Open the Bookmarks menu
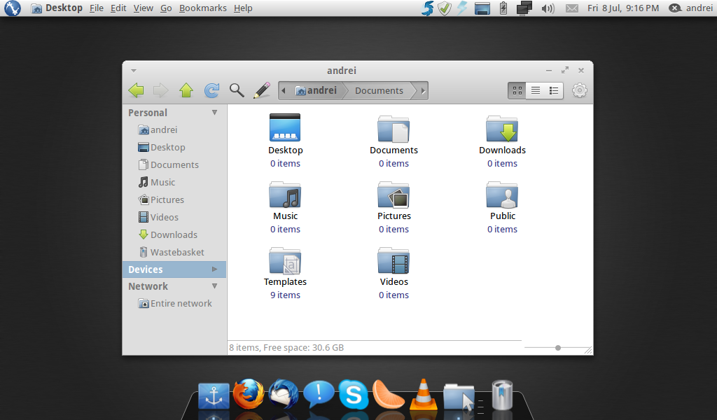The height and width of the screenshot is (420, 717). 202,8
